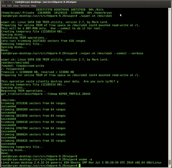Click the '/dev/sda:' line

pos(9,100)
